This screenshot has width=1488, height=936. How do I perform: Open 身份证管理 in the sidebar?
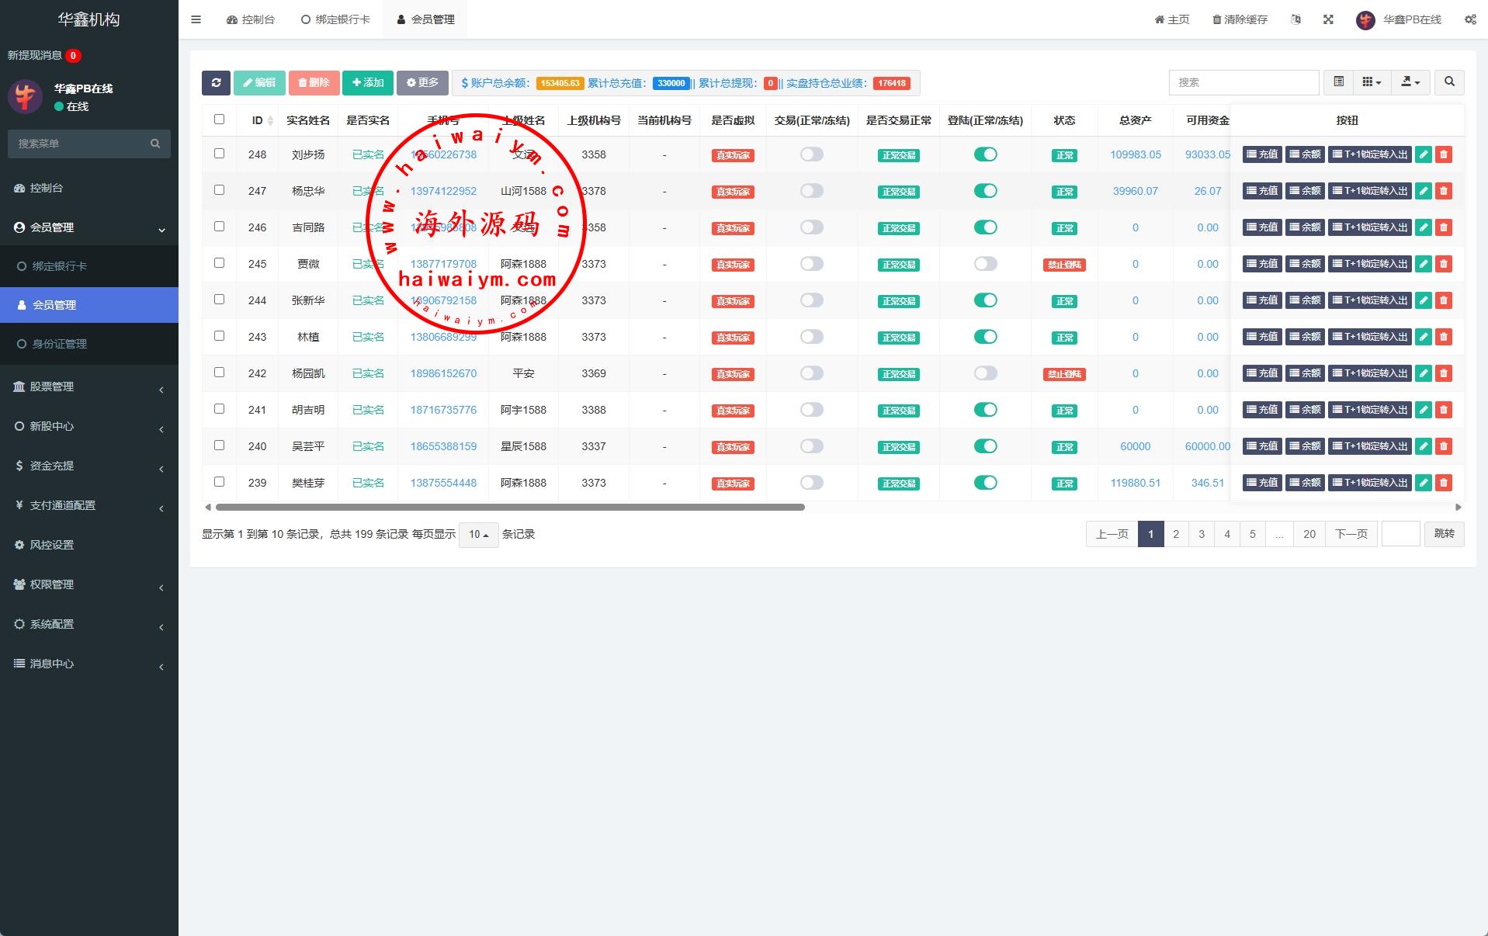pos(60,344)
